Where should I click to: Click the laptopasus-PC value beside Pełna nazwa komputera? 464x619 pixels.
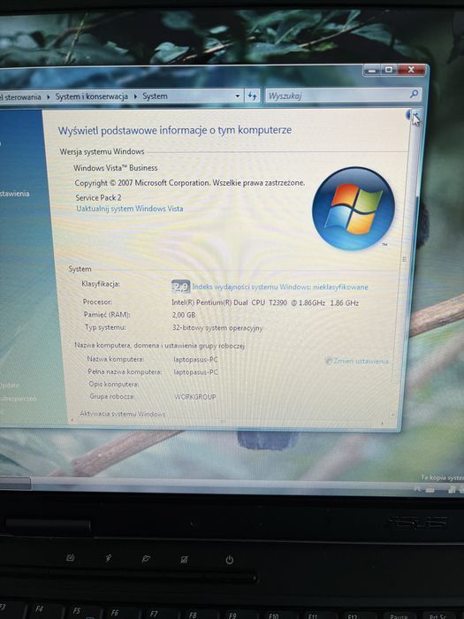[x=195, y=372]
